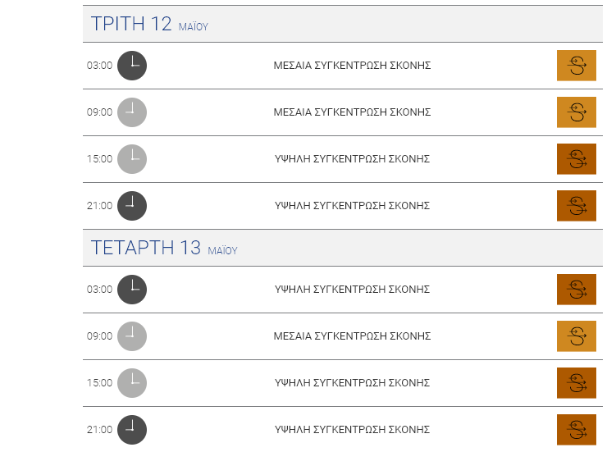616x452 pixels.
Task: Select the ΤΕΤΑΡΤΗ 13 ΜΑΪΟΥ day header
Action: (343, 248)
